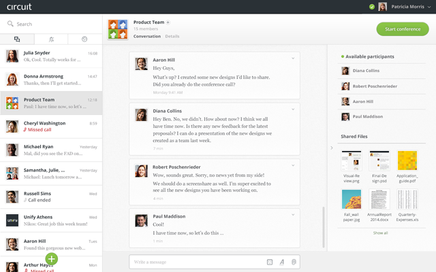Viewport: 436px width, 272px height.
Task: Click Aaron Hill avatar in first message
Action: coord(141,64)
